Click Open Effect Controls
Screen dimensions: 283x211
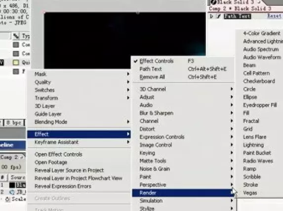tap(58, 154)
